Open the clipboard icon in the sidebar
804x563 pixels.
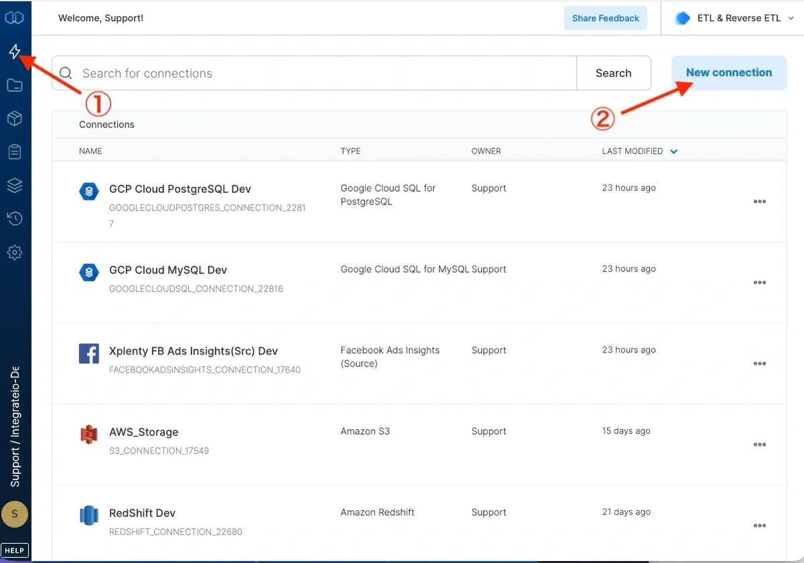click(x=15, y=151)
